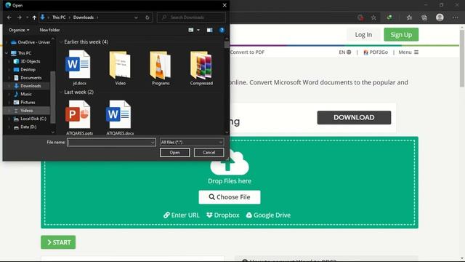Toggle the preview pane icon

pyautogui.click(x=210, y=30)
